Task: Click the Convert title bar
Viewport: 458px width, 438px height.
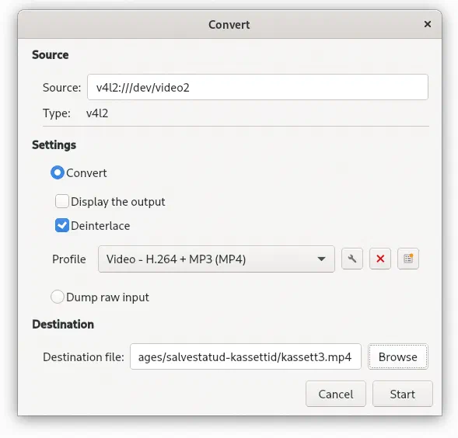Action: coord(229,25)
